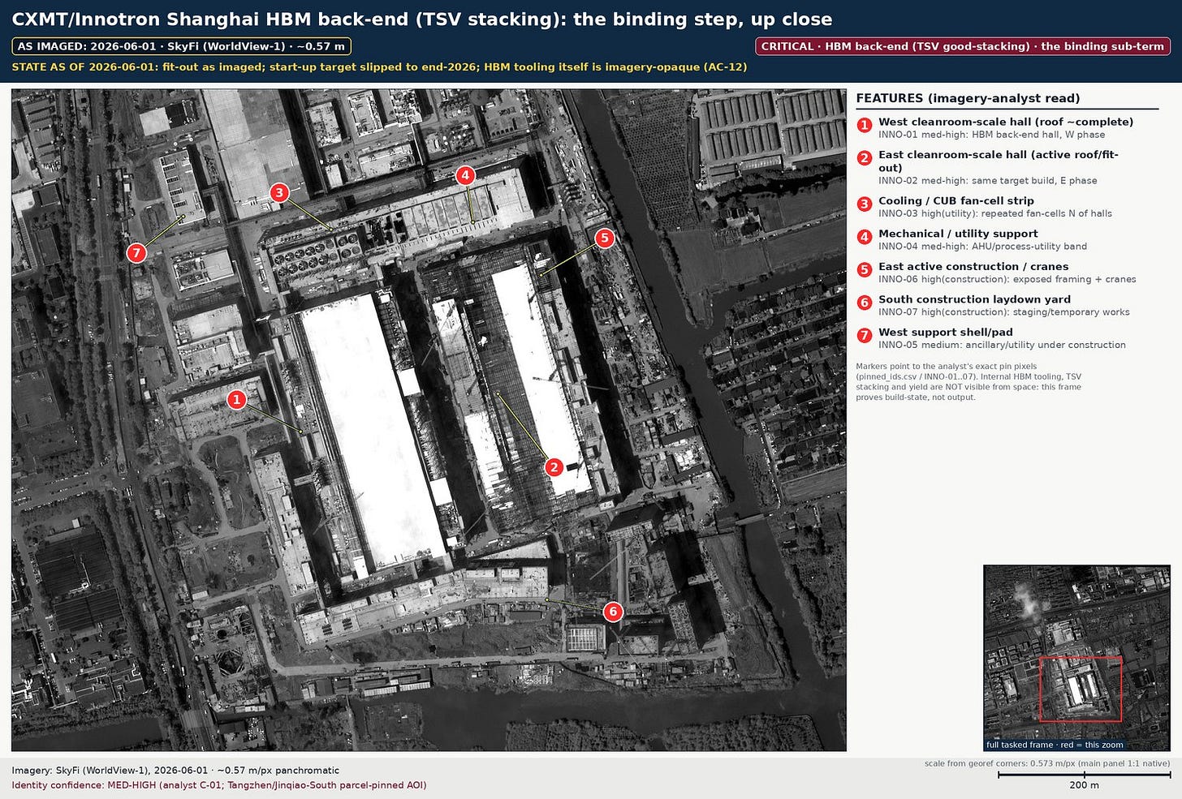Click legend bullet 3 beside Cooling / CUB fan-cell strip

[x=865, y=204]
